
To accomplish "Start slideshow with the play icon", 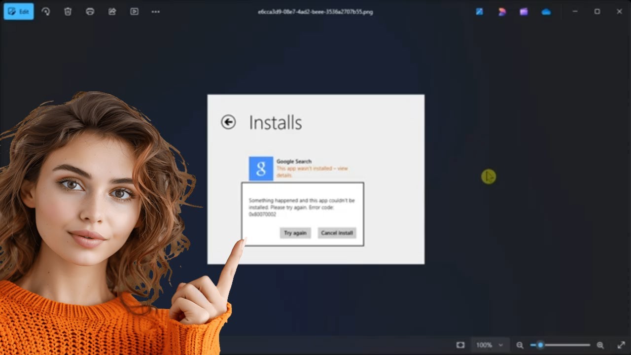I will pos(134,11).
